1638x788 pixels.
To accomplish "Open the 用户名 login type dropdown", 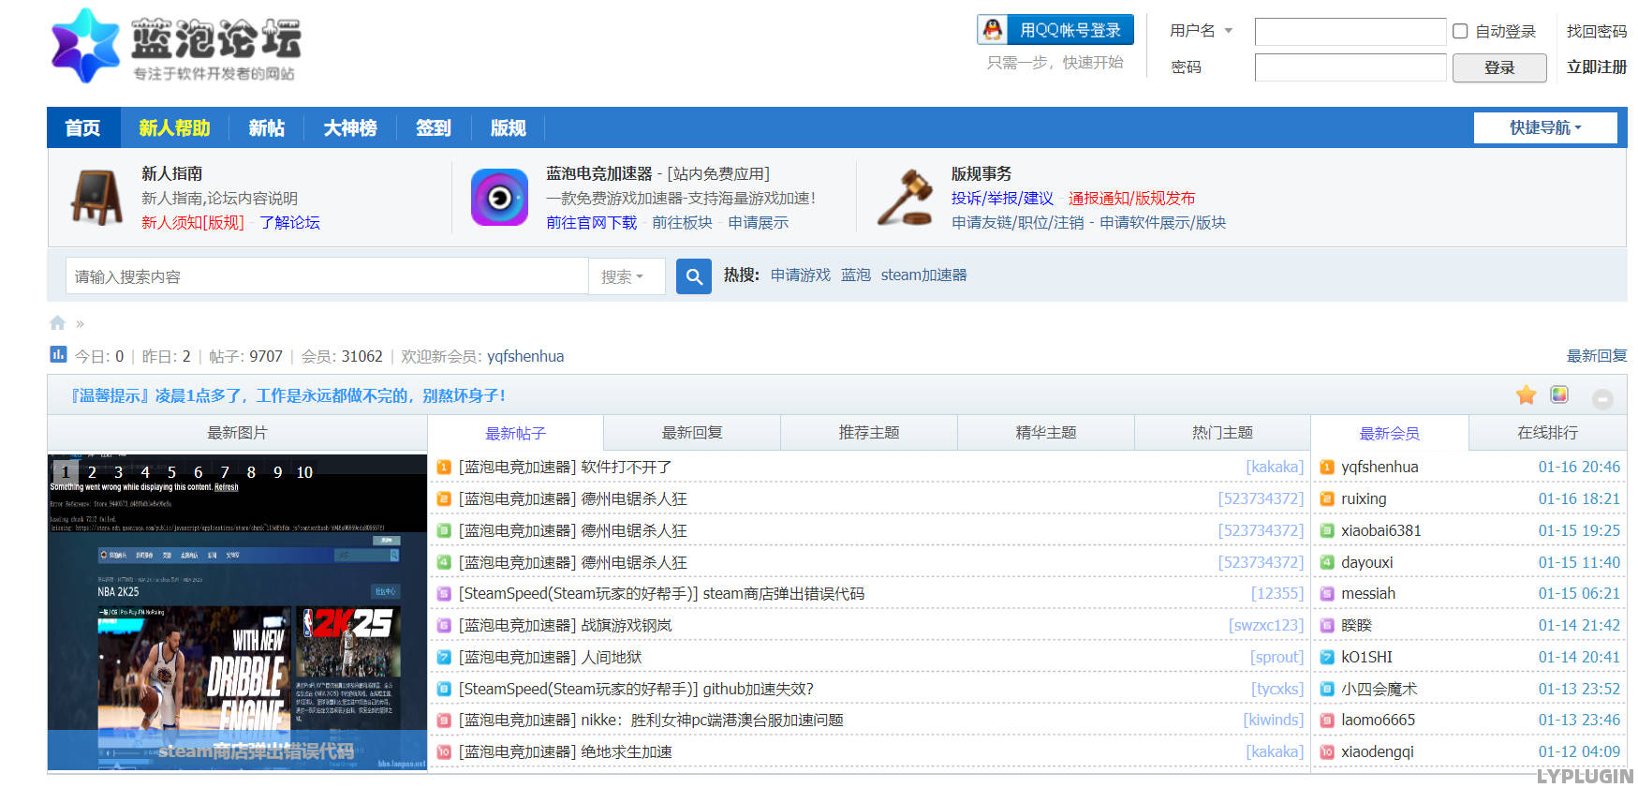I will coord(1202,31).
